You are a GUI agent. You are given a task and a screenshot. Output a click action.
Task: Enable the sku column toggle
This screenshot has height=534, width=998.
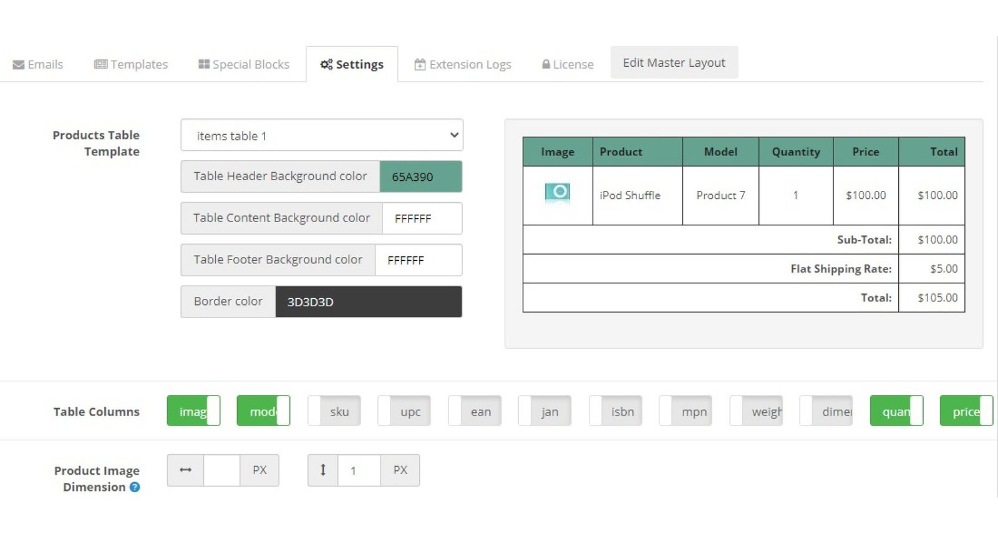point(334,411)
